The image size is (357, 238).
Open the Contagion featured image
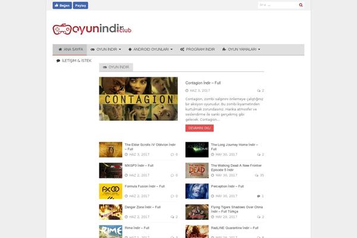(139, 99)
